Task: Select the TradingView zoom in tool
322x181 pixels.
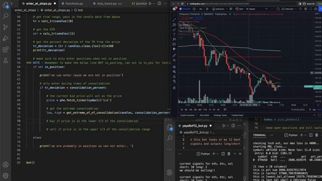Action: coord(174,60)
